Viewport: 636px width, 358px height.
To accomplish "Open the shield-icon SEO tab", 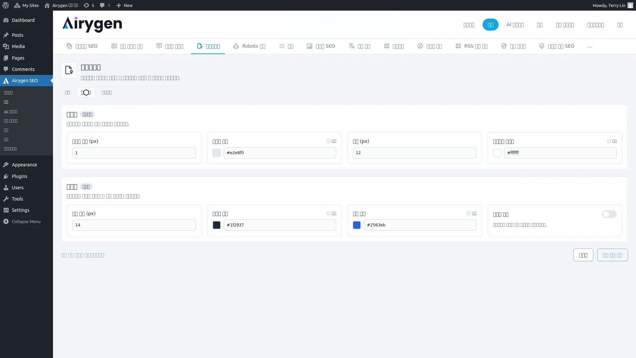I will click(556, 46).
